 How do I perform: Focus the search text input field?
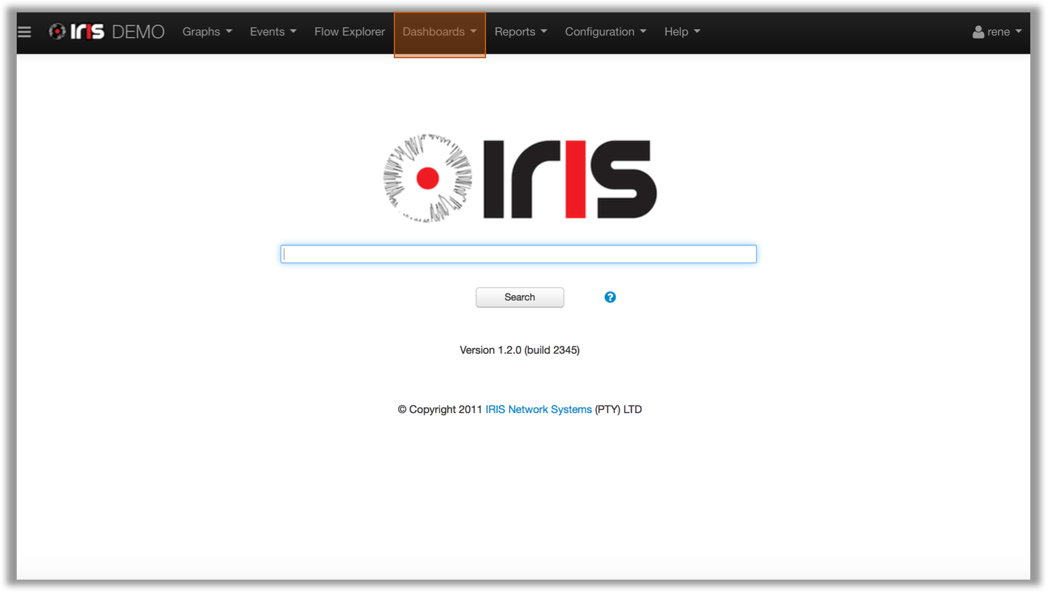(x=518, y=254)
